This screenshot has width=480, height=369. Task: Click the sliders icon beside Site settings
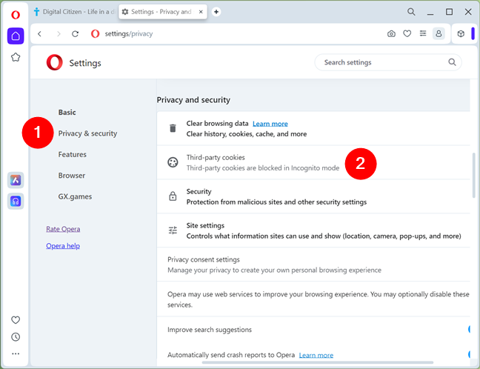[x=173, y=230]
